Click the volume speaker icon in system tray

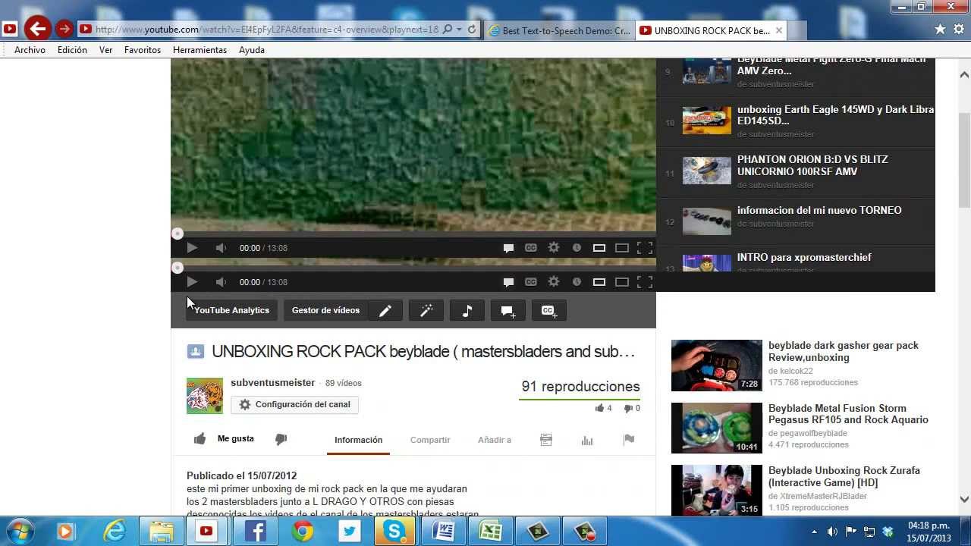[832, 532]
